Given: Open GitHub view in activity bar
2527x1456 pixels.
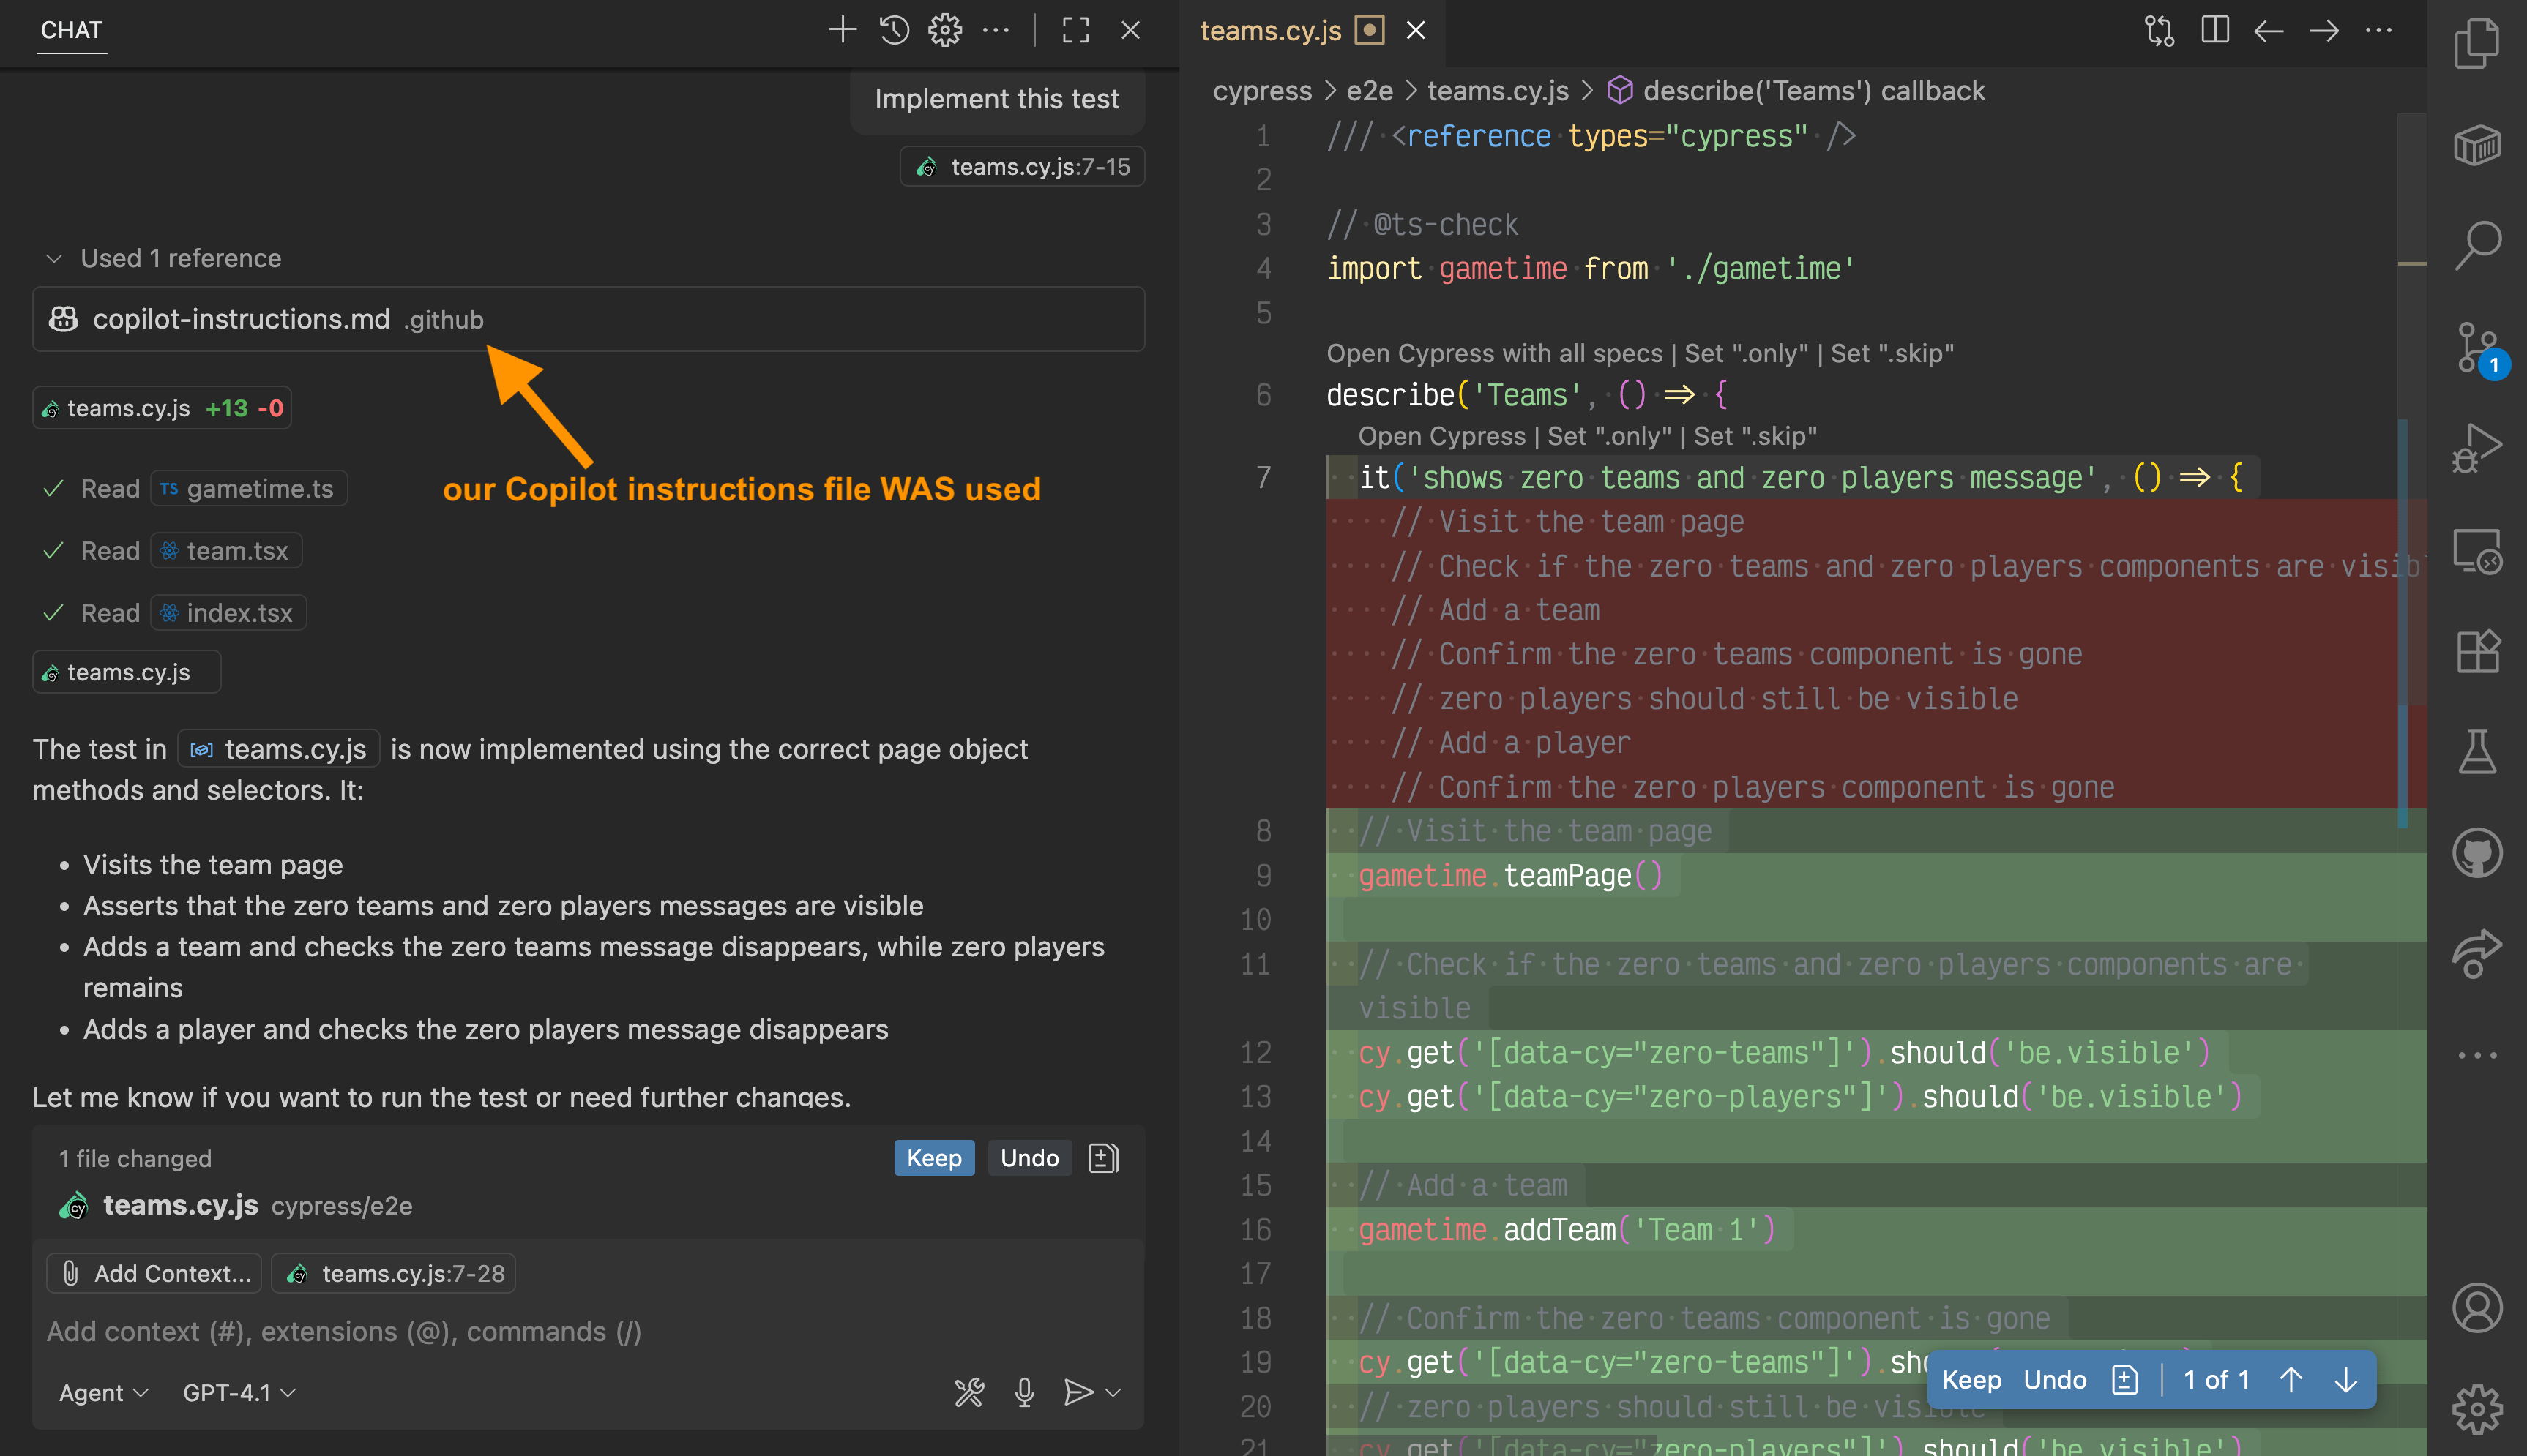Looking at the screenshot, I should point(2477,853).
